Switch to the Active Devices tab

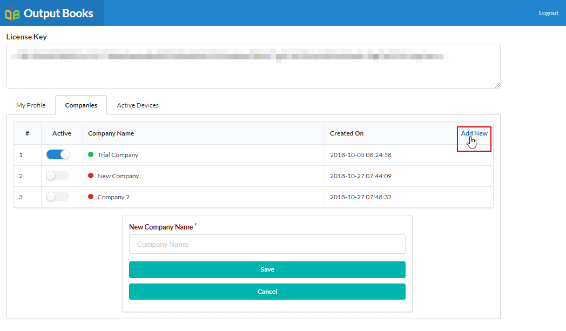[x=138, y=105]
